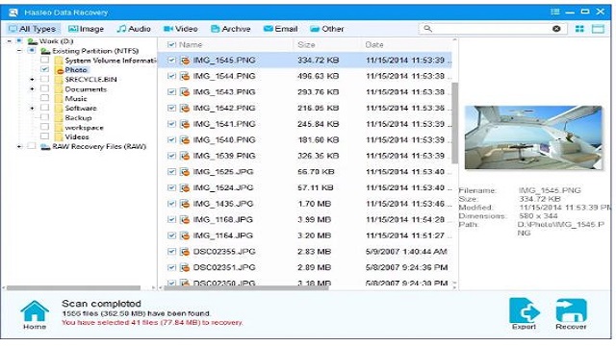Viewport: 616px width, 346px height.
Task: Uncheck the IMG_1543.PNG checkbox
Action: point(171,92)
